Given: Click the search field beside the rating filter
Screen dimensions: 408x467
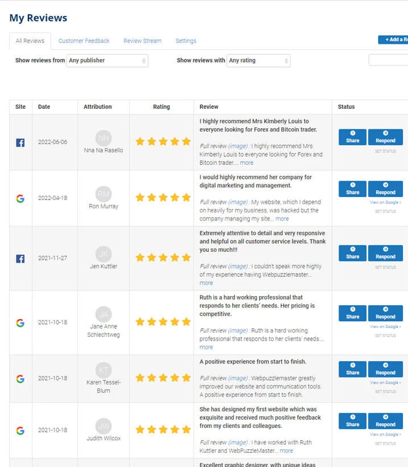Looking at the screenshot, I should click(x=388, y=60).
